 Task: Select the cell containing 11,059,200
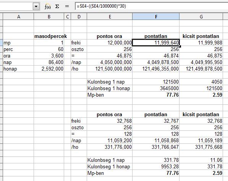(110, 140)
